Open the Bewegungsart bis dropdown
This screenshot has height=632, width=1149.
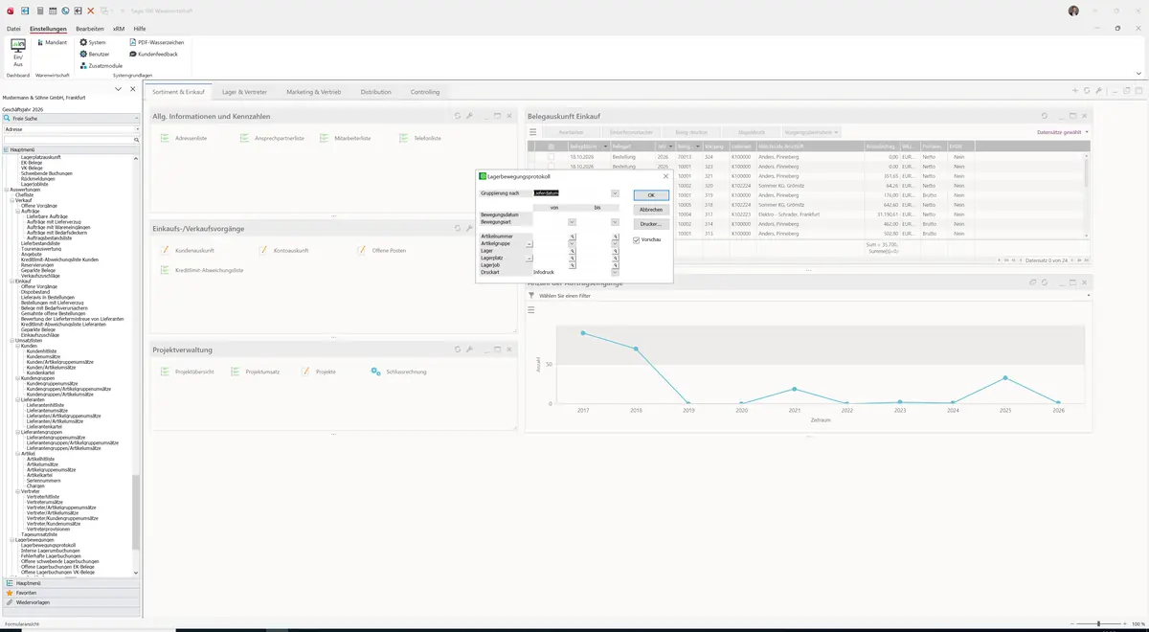615,222
